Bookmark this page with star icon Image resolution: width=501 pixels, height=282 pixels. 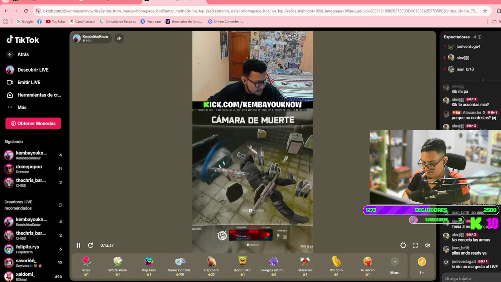[485, 11]
